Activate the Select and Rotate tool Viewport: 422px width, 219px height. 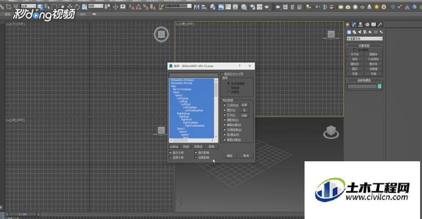(77, 7)
